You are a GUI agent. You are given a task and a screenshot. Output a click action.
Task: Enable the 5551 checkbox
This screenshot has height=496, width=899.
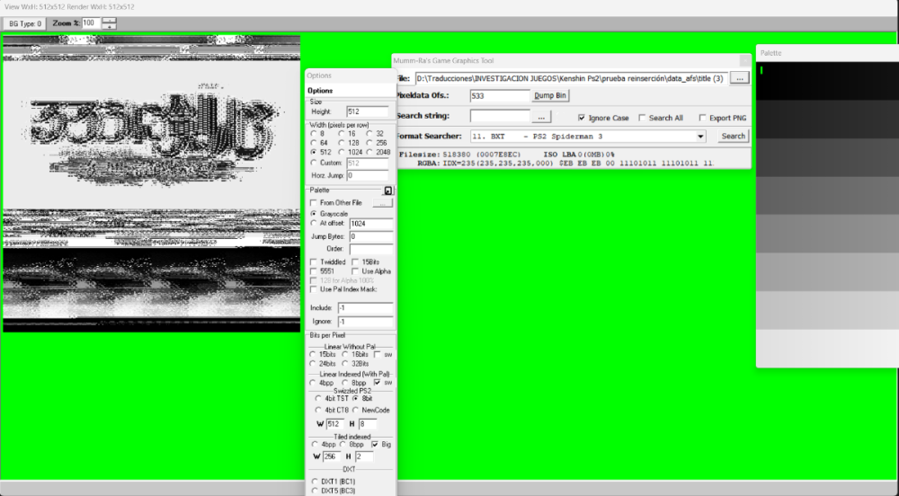pos(314,270)
